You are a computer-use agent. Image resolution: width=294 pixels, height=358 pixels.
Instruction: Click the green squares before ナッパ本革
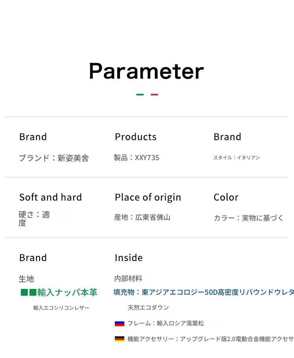pos(28,292)
